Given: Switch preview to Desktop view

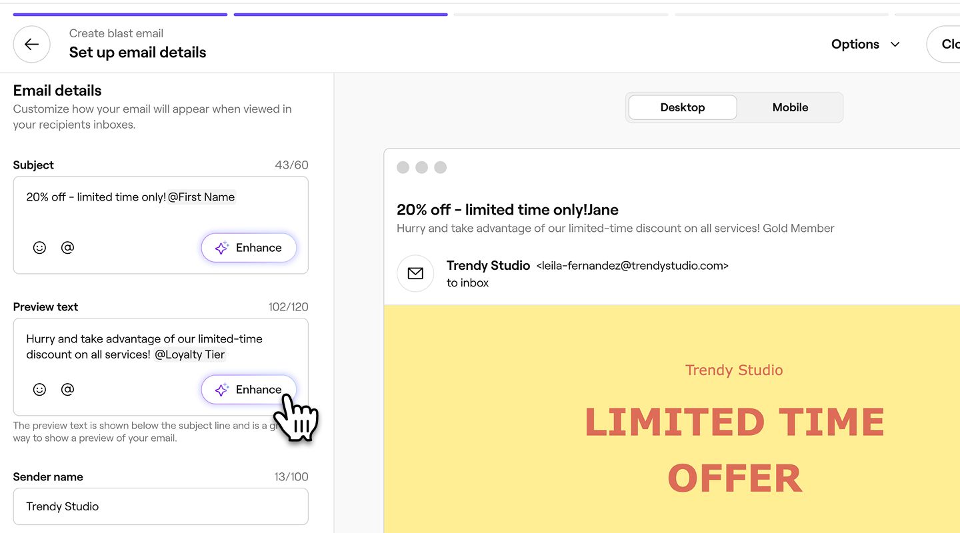Looking at the screenshot, I should point(682,107).
